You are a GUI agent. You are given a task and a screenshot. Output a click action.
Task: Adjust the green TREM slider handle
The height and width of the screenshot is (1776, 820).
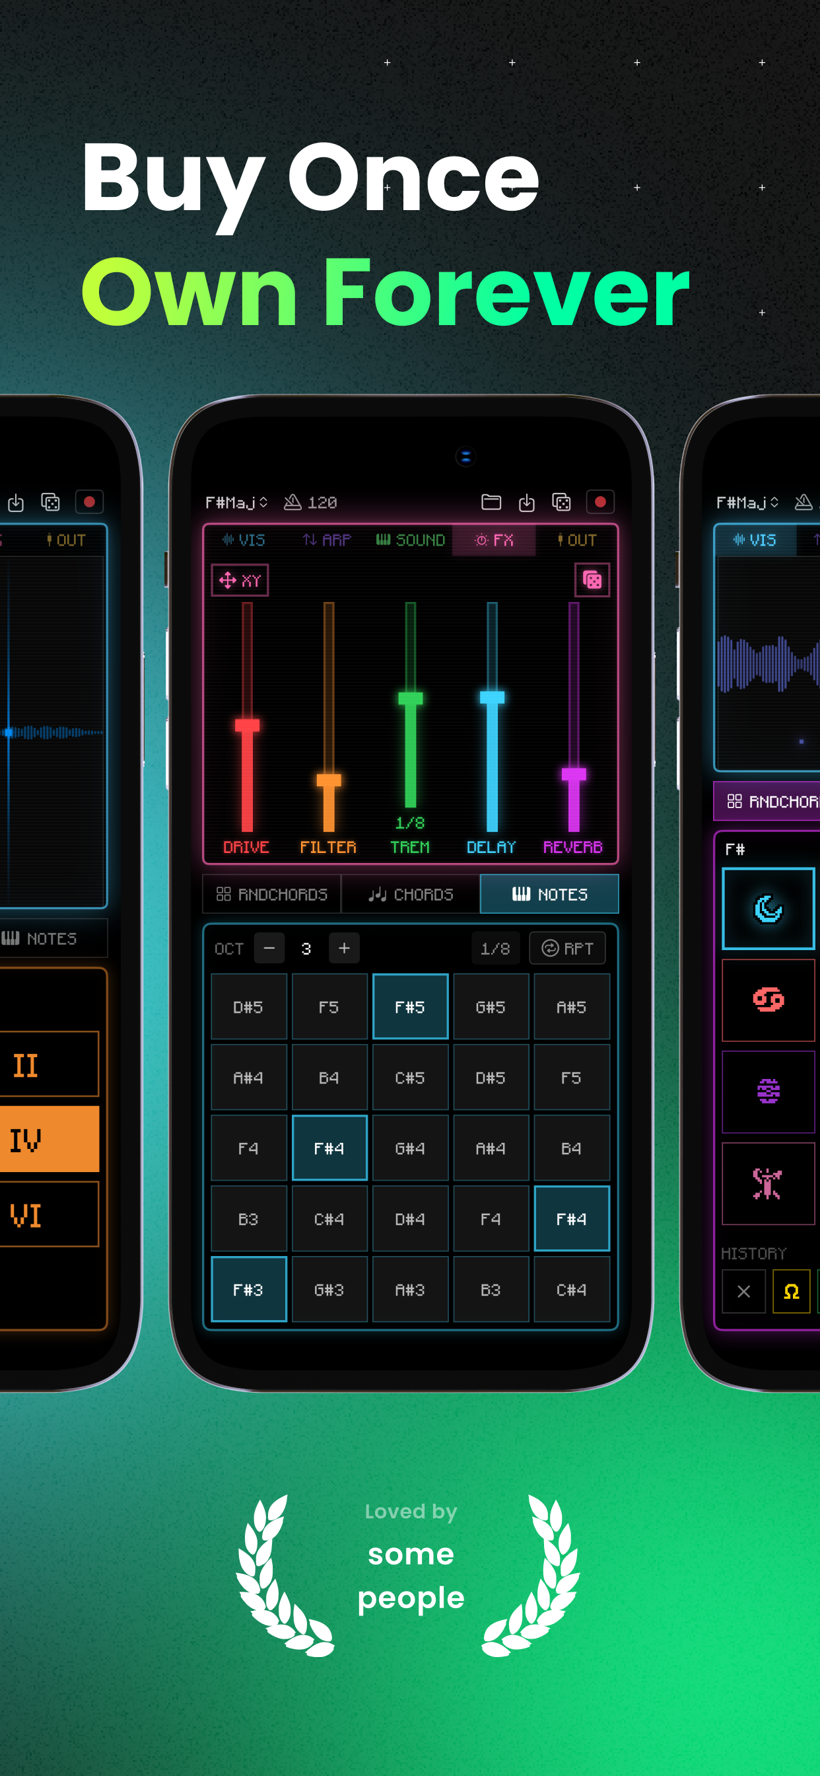(x=410, y=698)
